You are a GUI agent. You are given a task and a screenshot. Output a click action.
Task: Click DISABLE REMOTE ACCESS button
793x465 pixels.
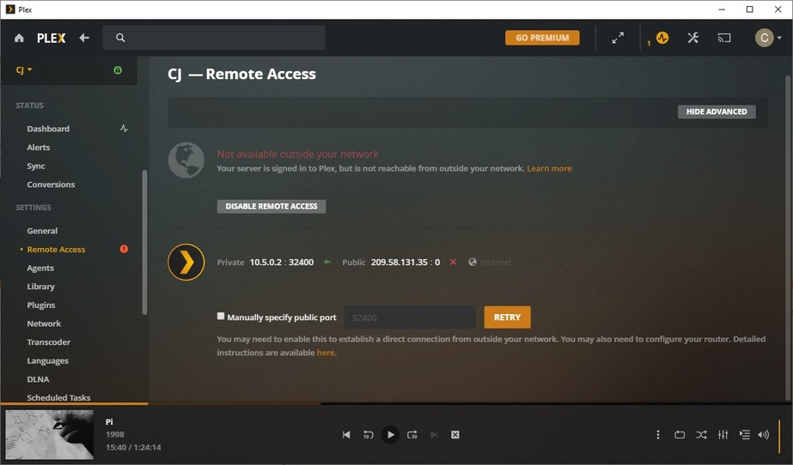(271, 206)
